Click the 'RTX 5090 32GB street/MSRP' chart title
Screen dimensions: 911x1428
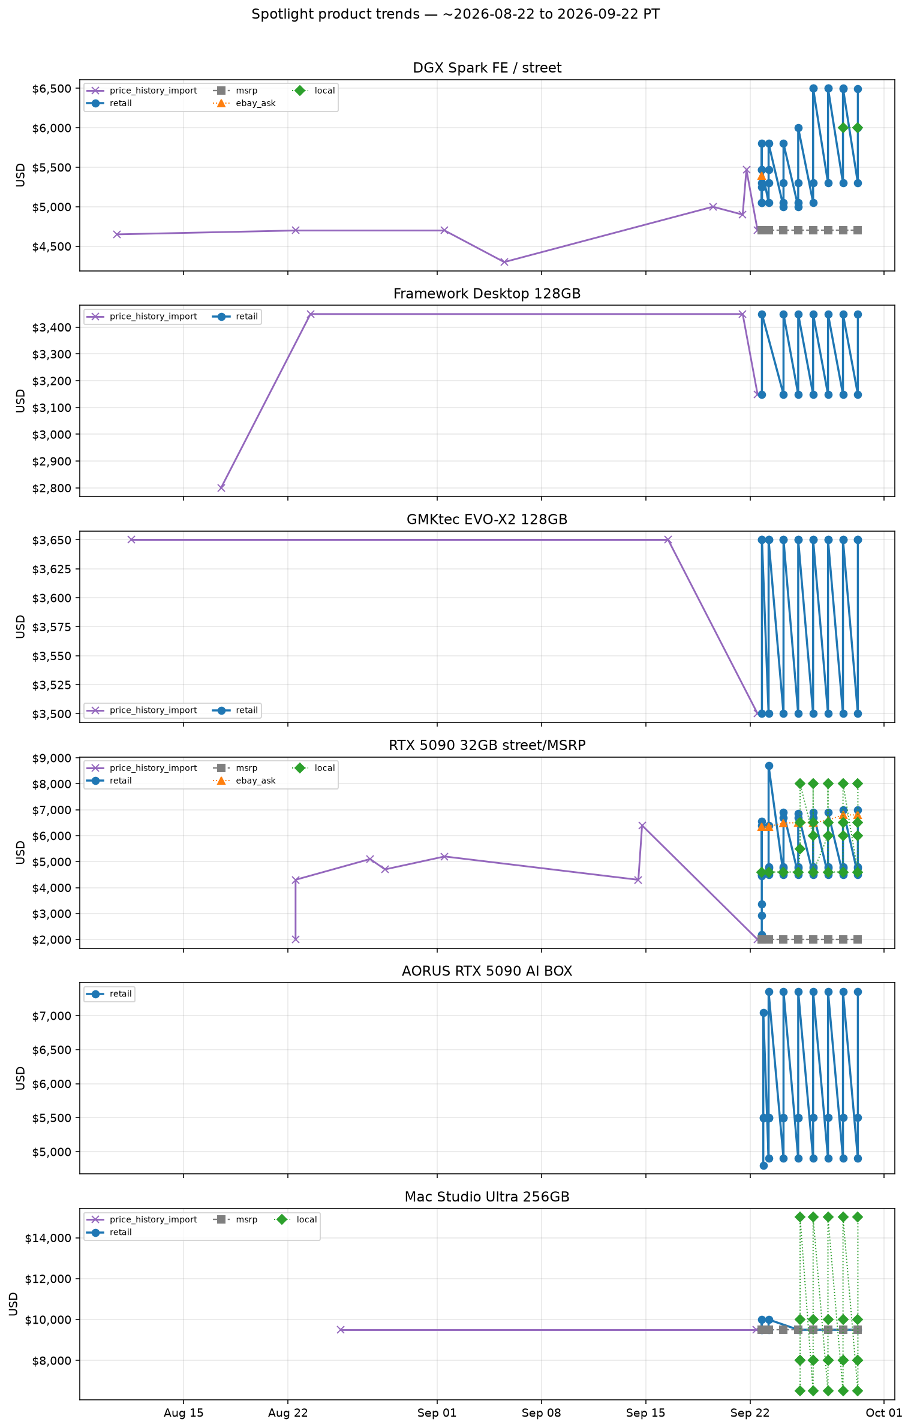[x=487, y=745]
